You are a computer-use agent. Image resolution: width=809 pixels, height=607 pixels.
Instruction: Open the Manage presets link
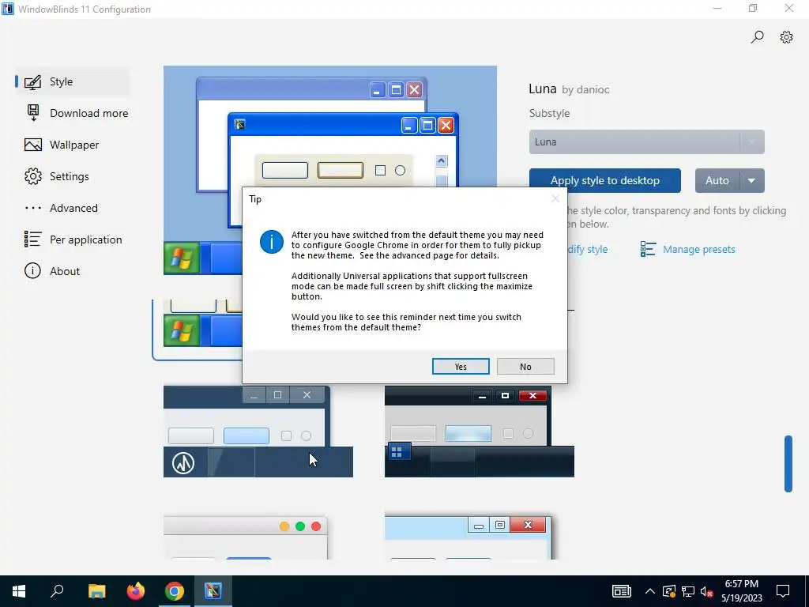[698, 249]
